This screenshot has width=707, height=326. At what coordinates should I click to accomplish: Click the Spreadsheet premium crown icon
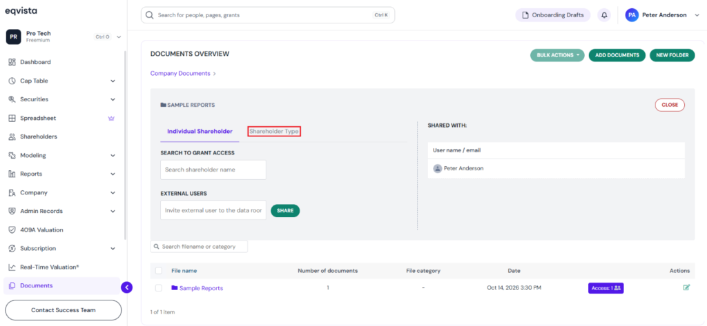tap(111, 119)
